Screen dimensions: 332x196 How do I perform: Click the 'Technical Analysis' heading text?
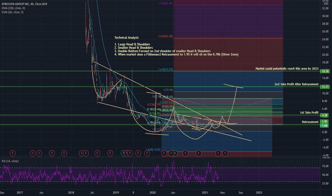point(126,37)
